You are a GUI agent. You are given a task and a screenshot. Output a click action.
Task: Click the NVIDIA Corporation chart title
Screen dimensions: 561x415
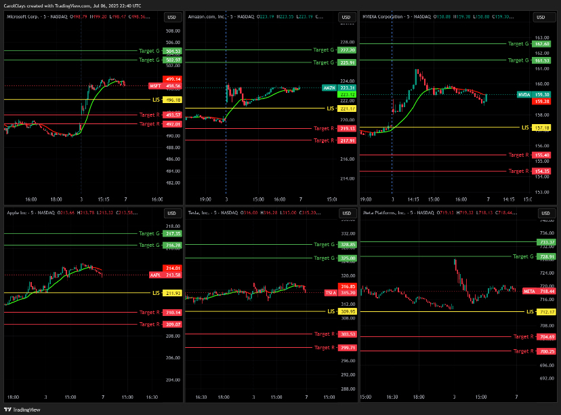click(x=383, y=16)
